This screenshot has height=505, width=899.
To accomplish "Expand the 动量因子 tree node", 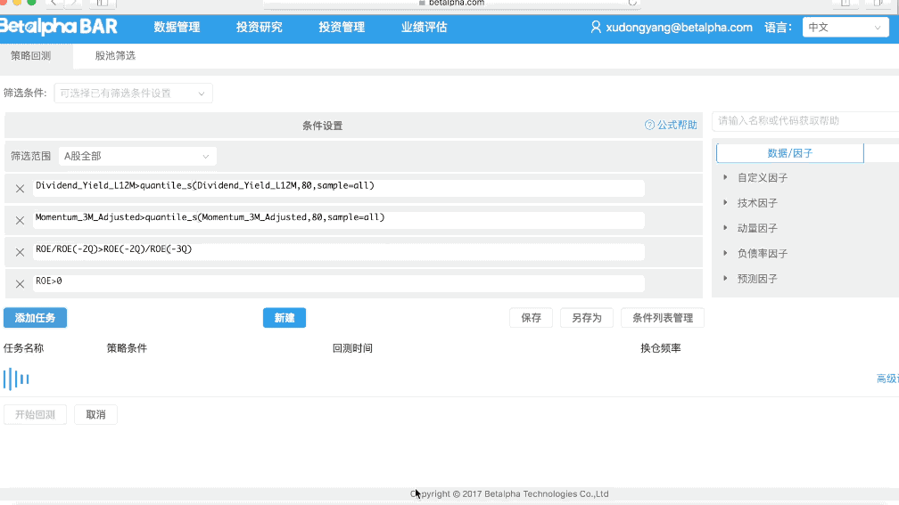I will [725, 228].
